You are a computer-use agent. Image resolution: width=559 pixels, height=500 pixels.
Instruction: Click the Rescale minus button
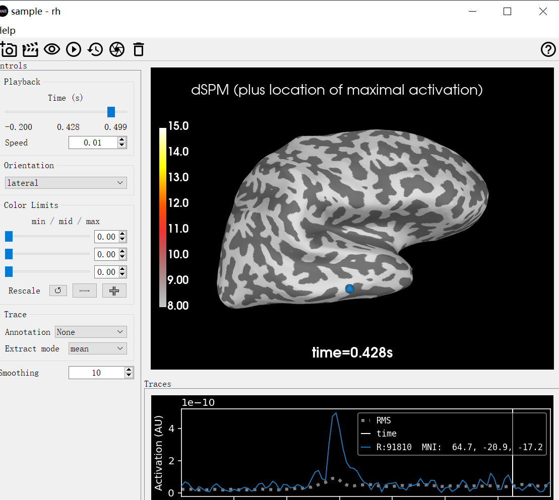pyautogui.click(x=84, y=291)
